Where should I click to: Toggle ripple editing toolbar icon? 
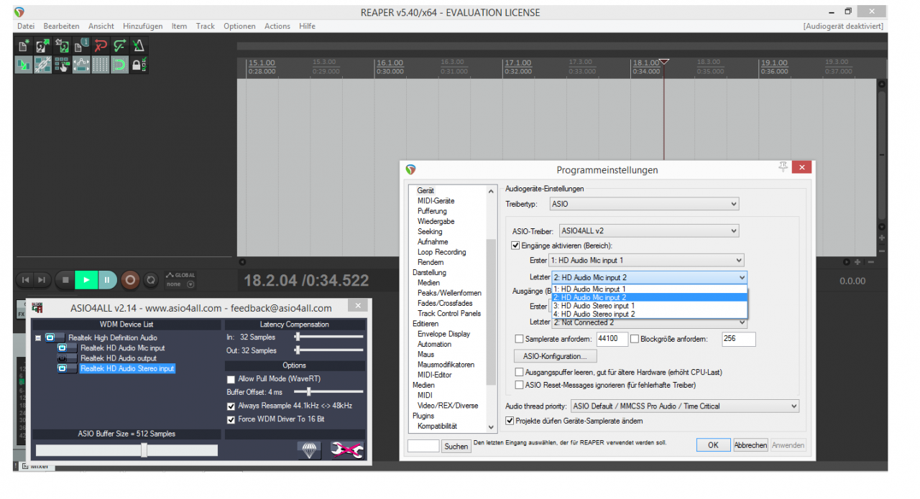coord(63,65)
